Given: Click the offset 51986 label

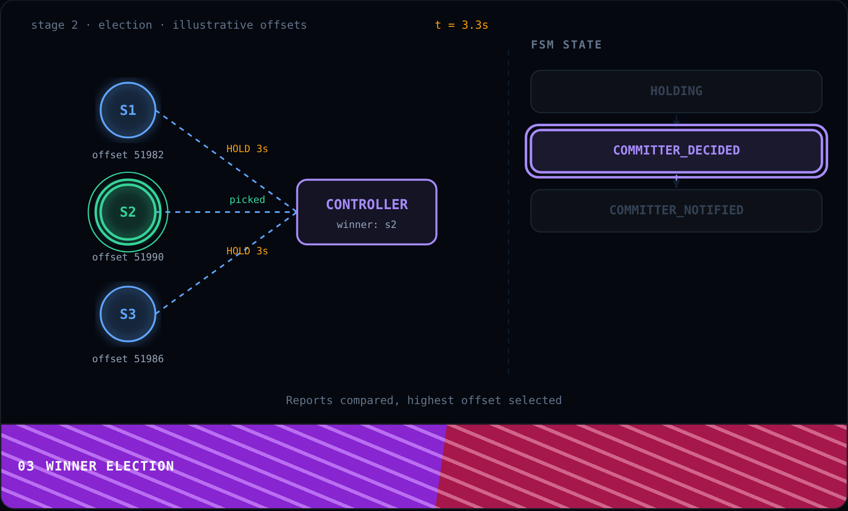Looking at the screenshot, I should (128, 359).
